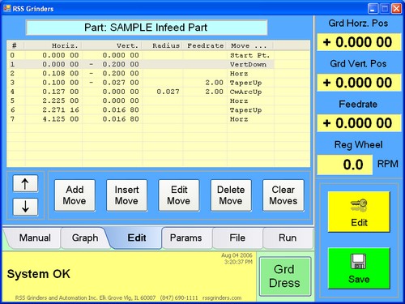The height and width of the screenshot is (304, 405).
Task: Click vertical value 0.027 00
Action: pos(121,83)
